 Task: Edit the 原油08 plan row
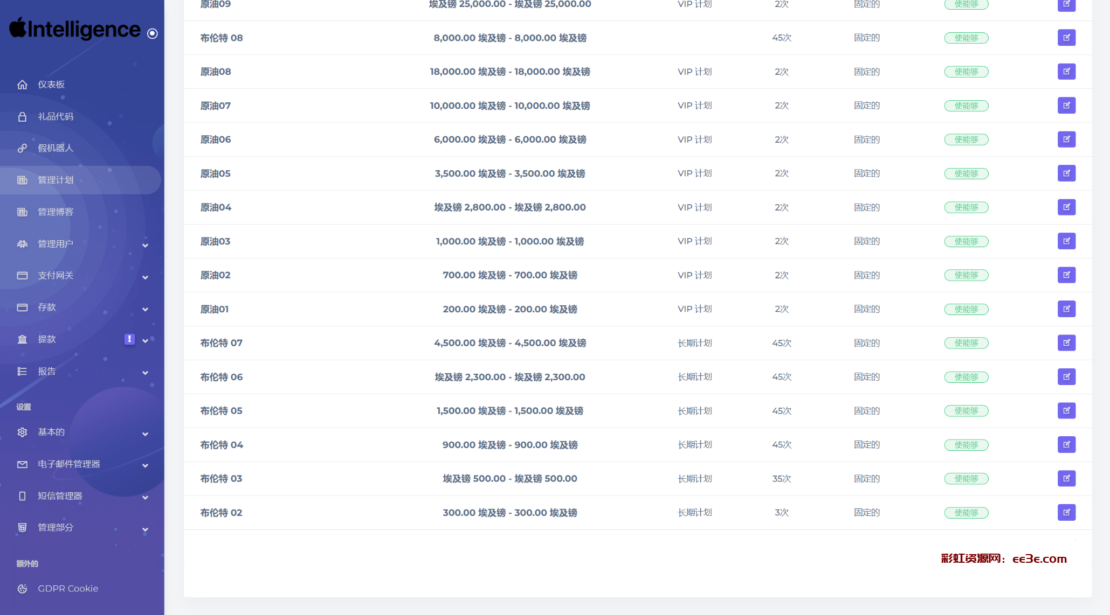1066,72
